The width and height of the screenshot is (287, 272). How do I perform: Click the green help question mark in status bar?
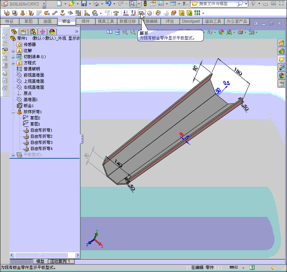[252, 268]
